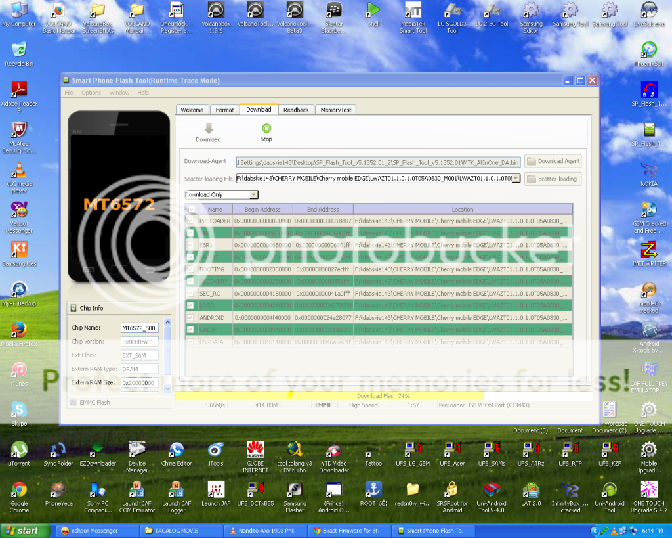Toggle the ANDROID partition checkbox

click(x=190, y=317)
